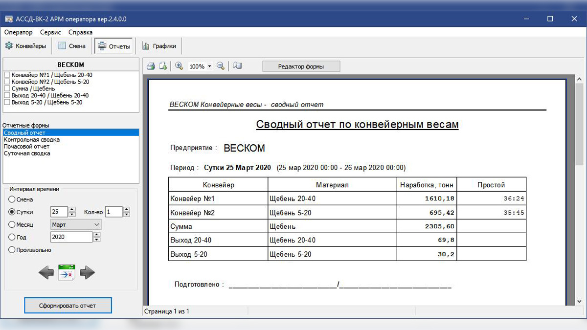Enable the Сумма / Щебень checkbox
Screen dimensions: 587x330
coord(7,88)
